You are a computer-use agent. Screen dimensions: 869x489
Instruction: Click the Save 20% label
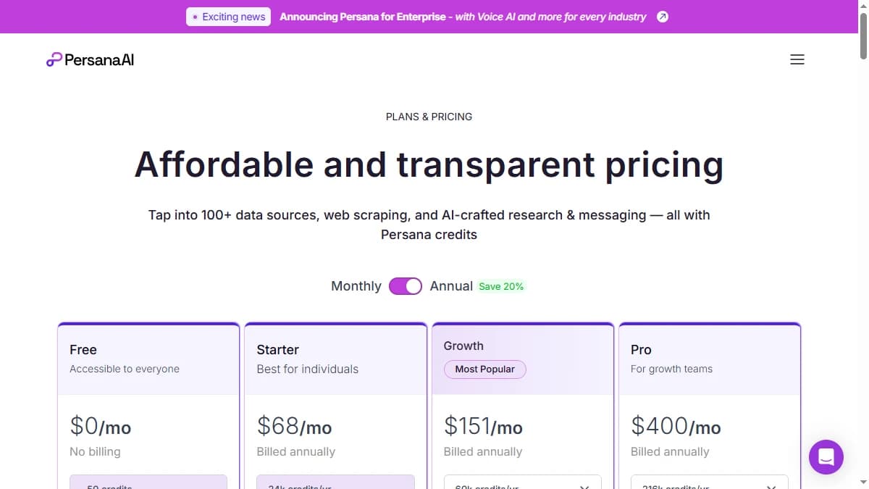point(501,286)
